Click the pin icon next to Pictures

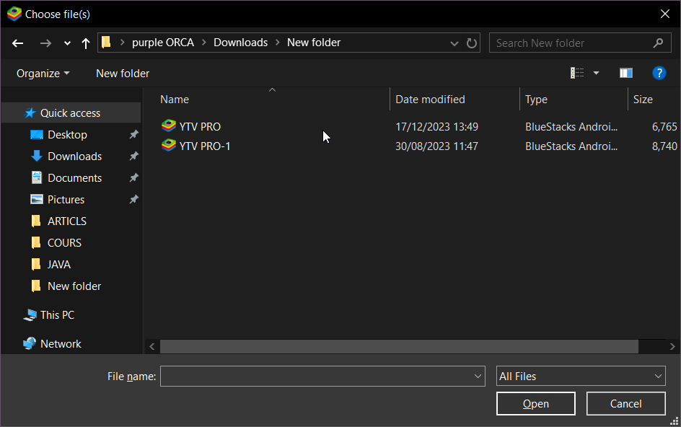[x=133, y=199]
